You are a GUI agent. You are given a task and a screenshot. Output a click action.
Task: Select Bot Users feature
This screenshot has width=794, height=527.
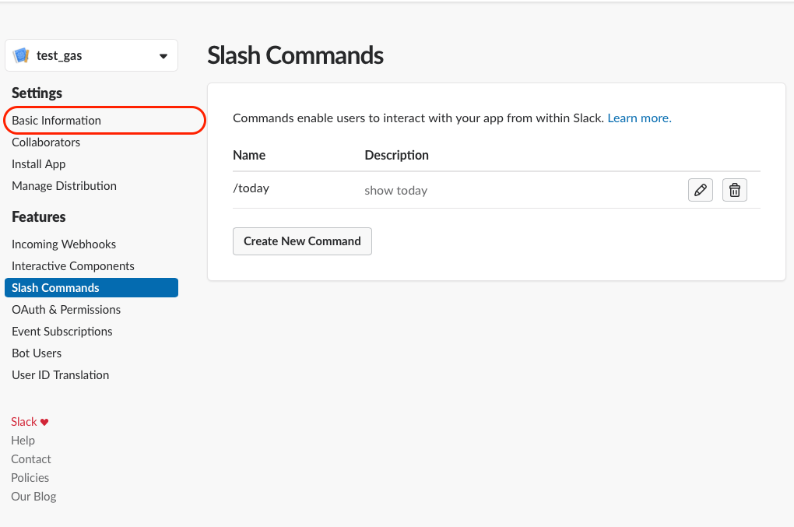37,353
